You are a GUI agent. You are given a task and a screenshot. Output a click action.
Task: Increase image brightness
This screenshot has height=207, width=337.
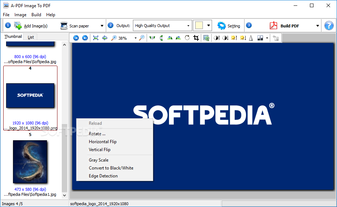point(234,38)
